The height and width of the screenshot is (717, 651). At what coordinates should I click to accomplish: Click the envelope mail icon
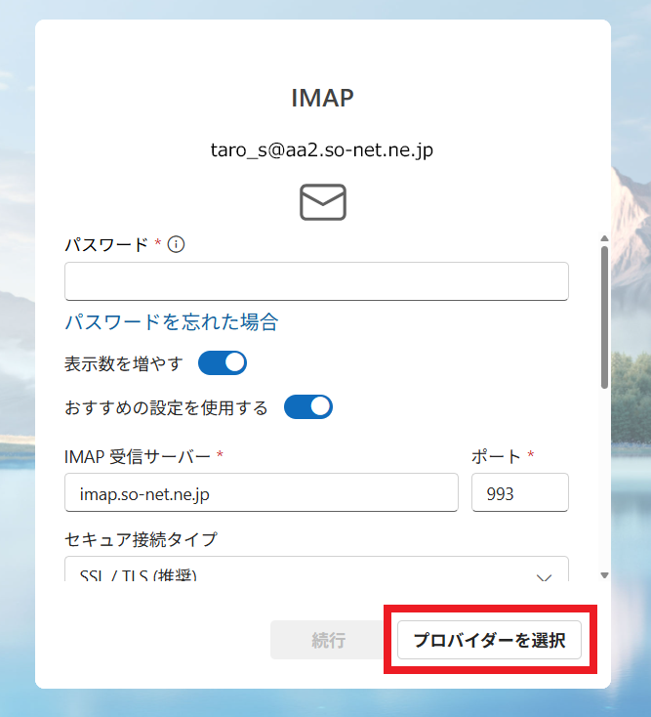(322, 202)
